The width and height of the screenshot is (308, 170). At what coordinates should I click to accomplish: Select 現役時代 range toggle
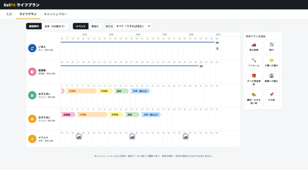click(34, 26)
